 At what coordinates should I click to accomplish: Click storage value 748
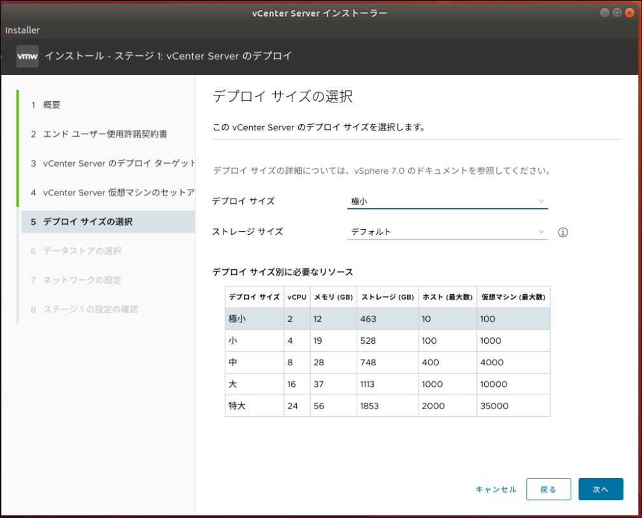[368, 362]
